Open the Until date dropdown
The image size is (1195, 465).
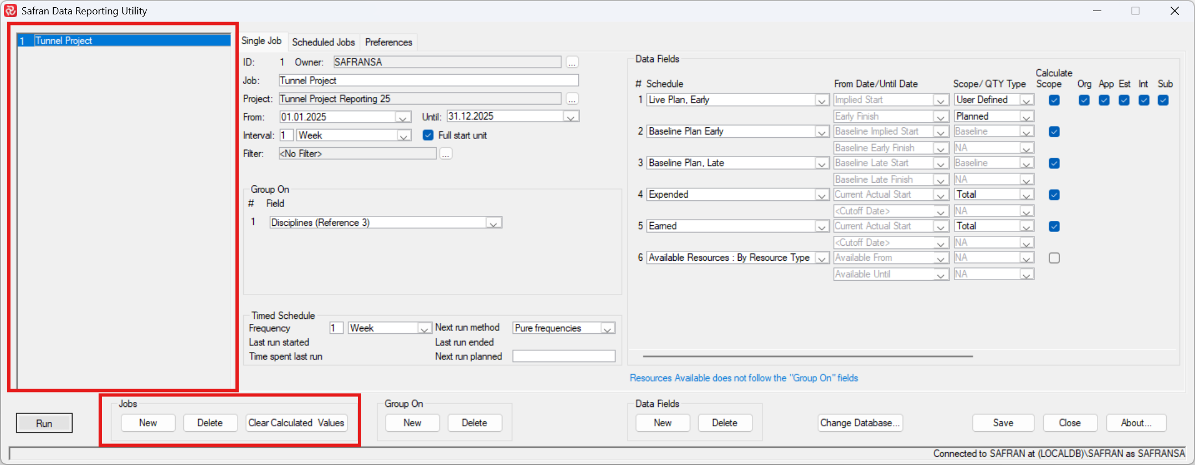tap(571, 116)
